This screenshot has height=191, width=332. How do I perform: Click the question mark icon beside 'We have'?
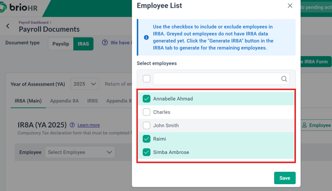(x=105, y=43)
